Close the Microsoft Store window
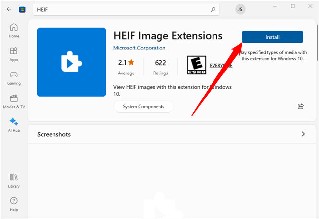This screenshot has width=319, height=219. tap(310, 6)
